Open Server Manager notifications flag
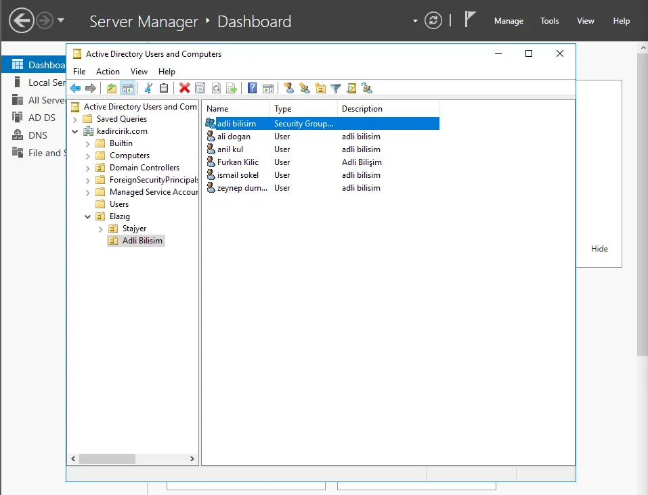 coord(470,20)
